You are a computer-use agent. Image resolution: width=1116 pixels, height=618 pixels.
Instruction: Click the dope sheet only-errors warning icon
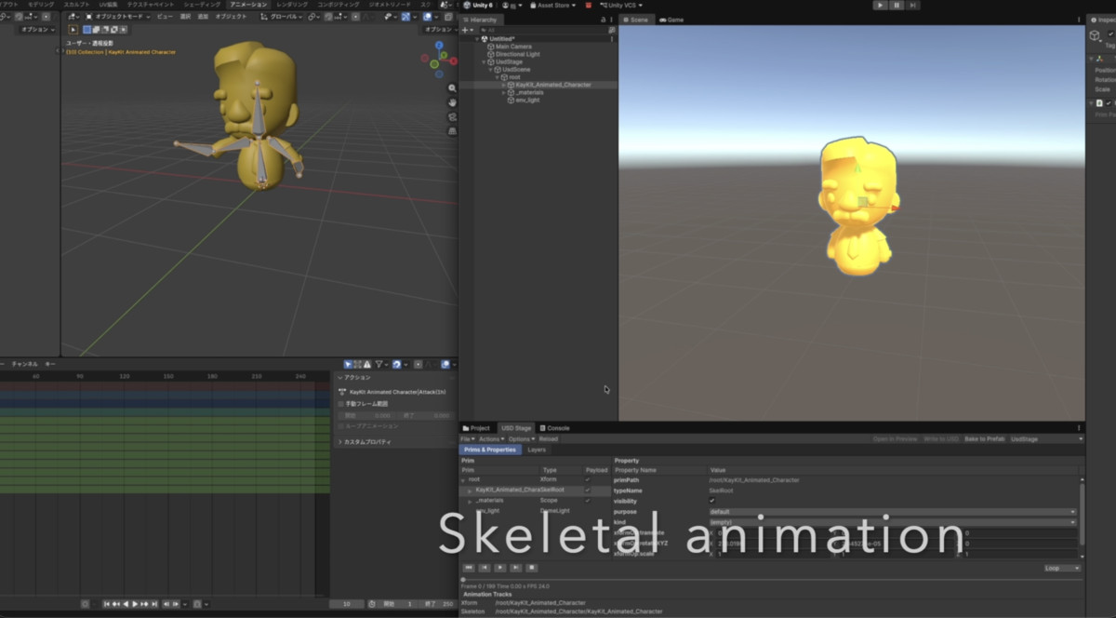366,364
